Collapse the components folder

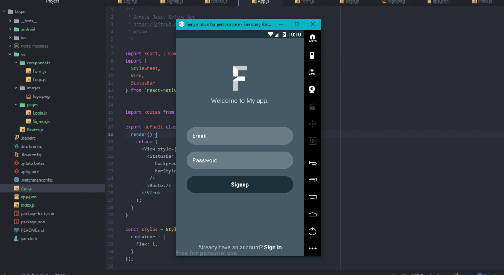(x=16, y=63)
